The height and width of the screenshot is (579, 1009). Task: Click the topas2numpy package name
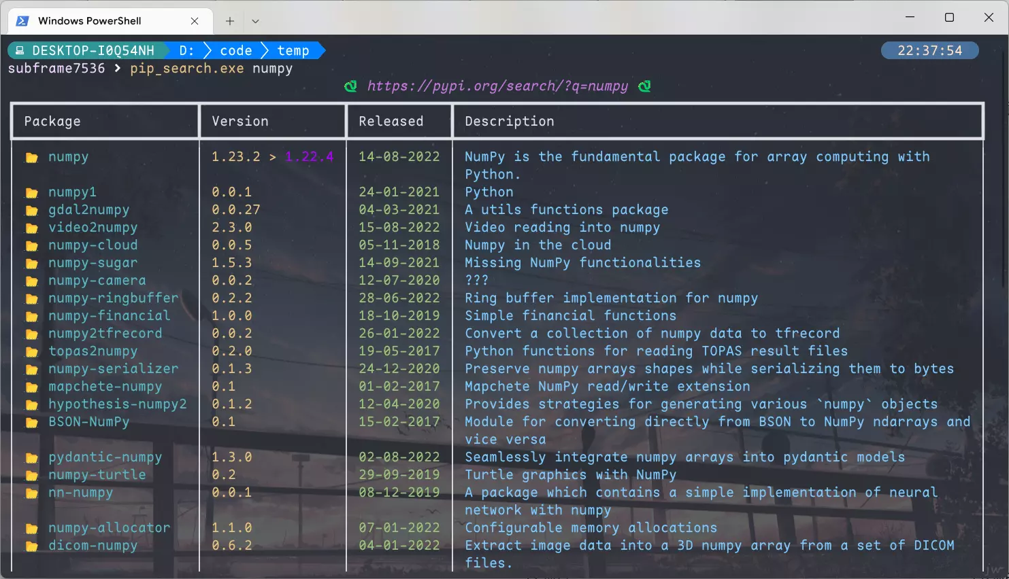click(93, 351)
